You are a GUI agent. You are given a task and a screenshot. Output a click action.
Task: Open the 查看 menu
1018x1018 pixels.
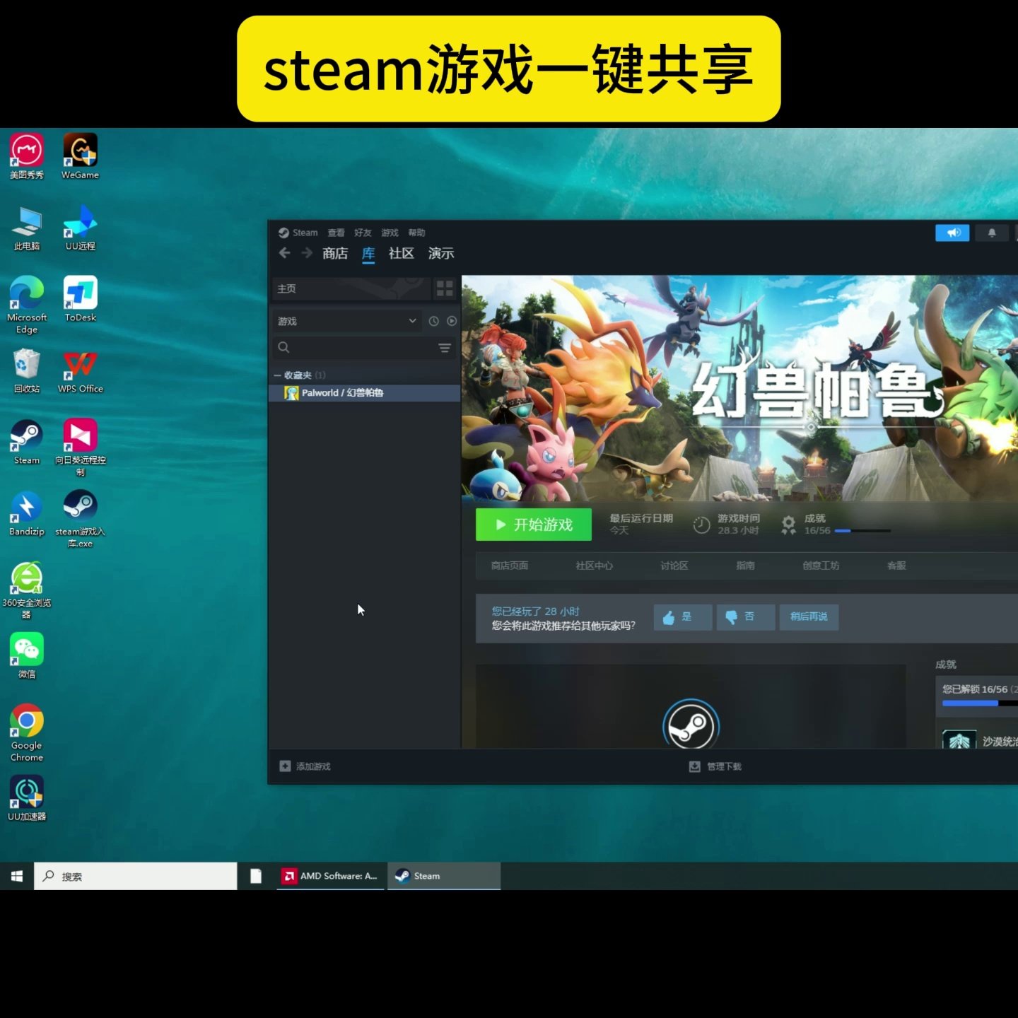click(x=335, y=233)
